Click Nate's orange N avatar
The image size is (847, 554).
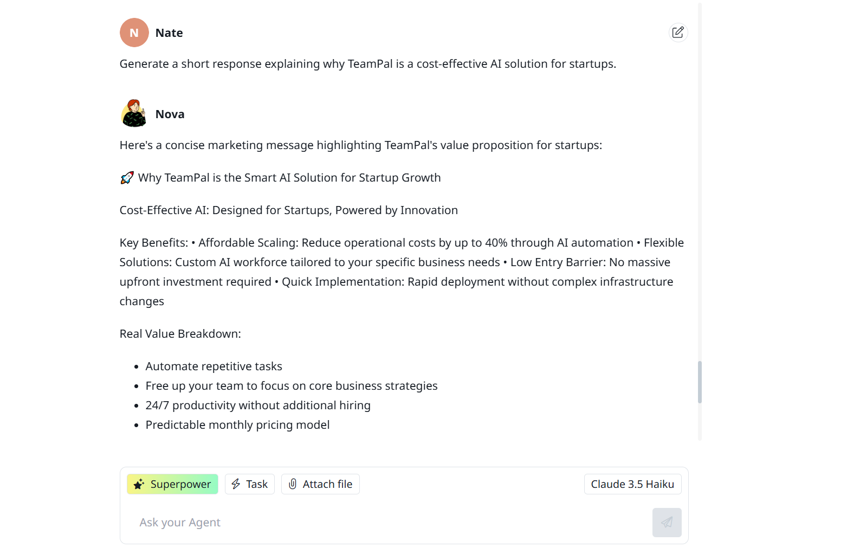(x=134, y=33)
